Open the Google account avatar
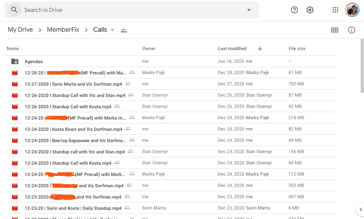 coord(352,10)
